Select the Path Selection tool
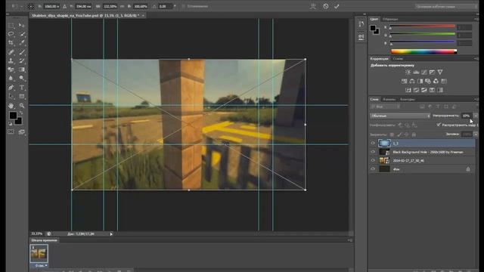 pyautogui.click(x=11, y=97)
